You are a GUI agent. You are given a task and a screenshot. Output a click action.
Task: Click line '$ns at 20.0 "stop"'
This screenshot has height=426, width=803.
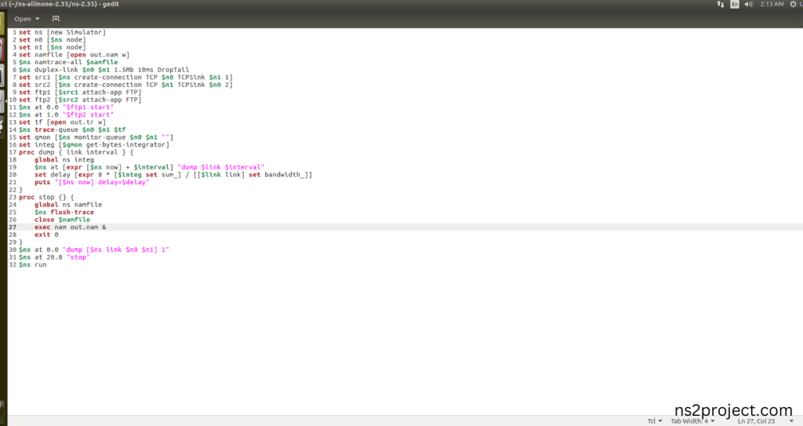pyautogui.click(x=54, y=257)
